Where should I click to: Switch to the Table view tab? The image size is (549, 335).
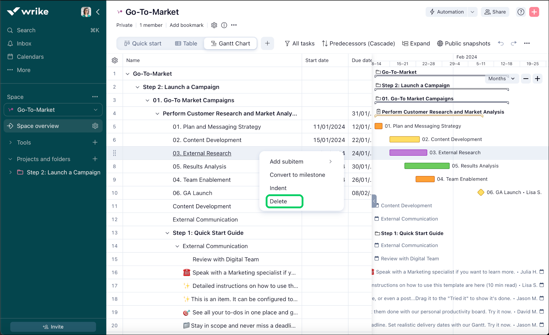(186, 43)
